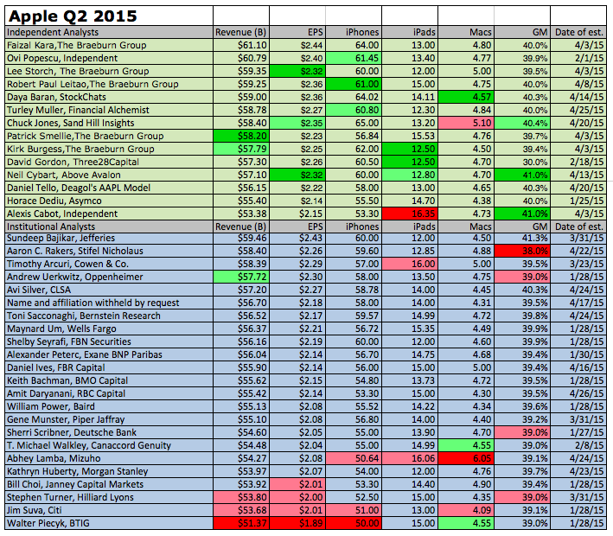Image resolution: width=613 pixels, height=536 pixels.
Task: Click the Horace Dediu, Asymco name cell
Action: 108,200
